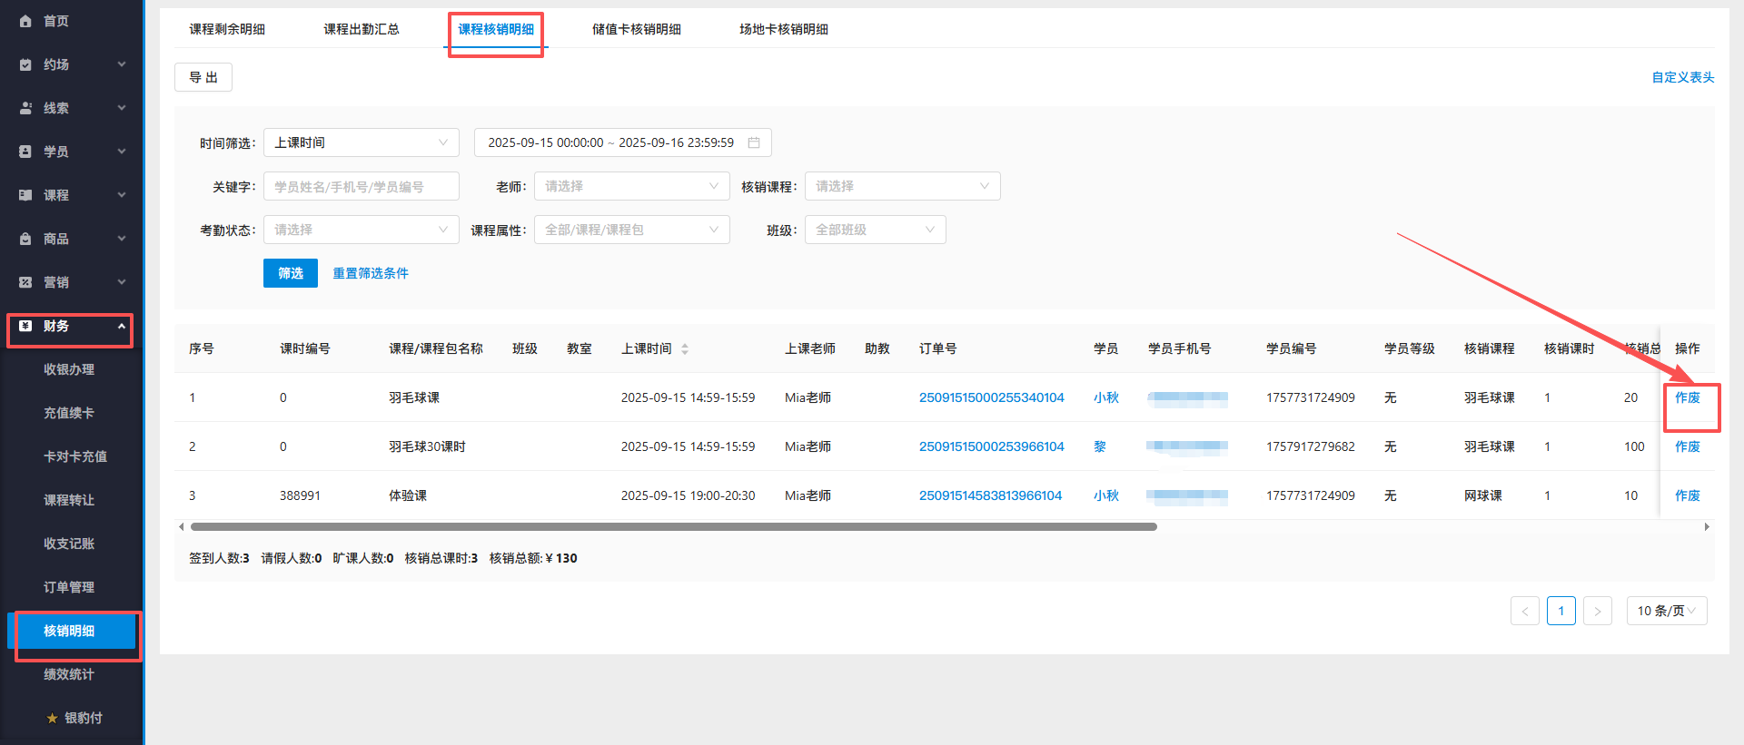Click the 商品 bag icon in sidebar
Image resolution: width=1744 pixels, height=745 pixels.
coord(25,239)
